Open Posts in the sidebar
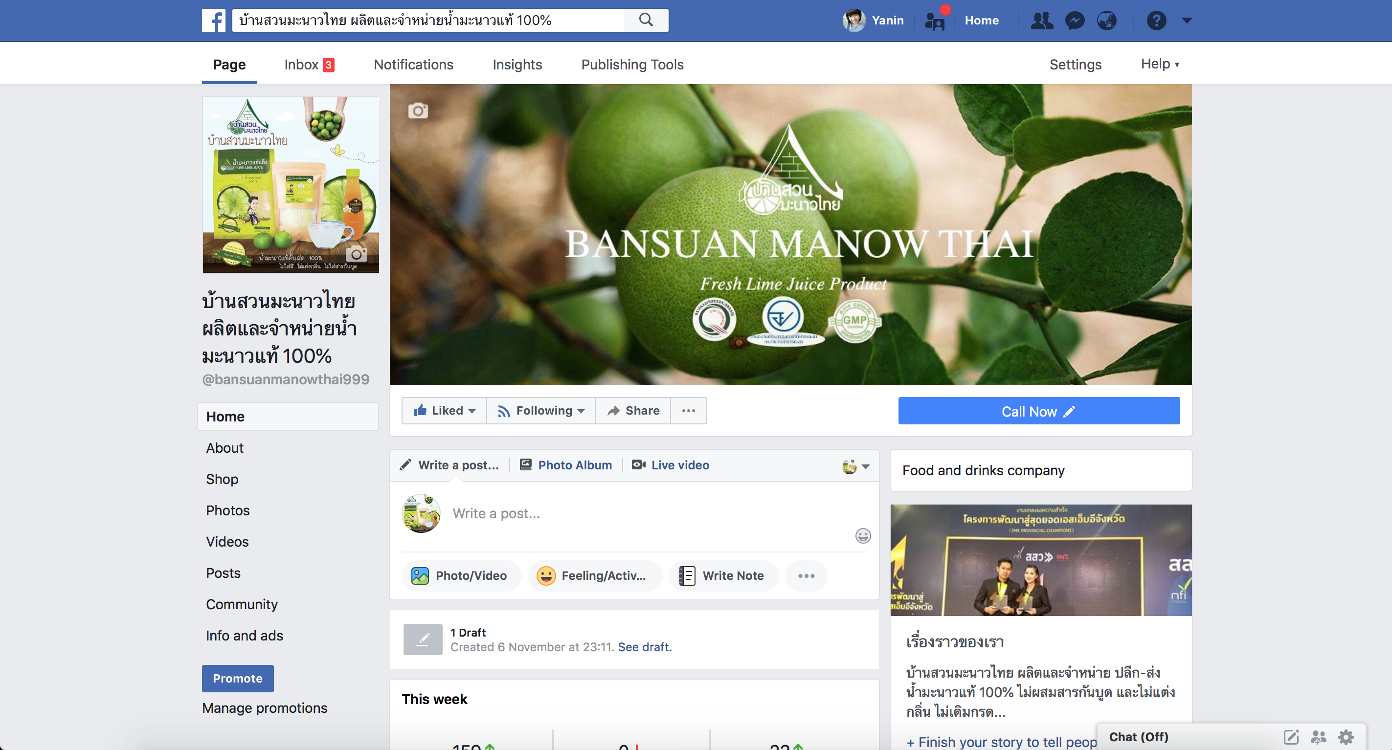This screenshot has width=1392, height=750. 223,574
